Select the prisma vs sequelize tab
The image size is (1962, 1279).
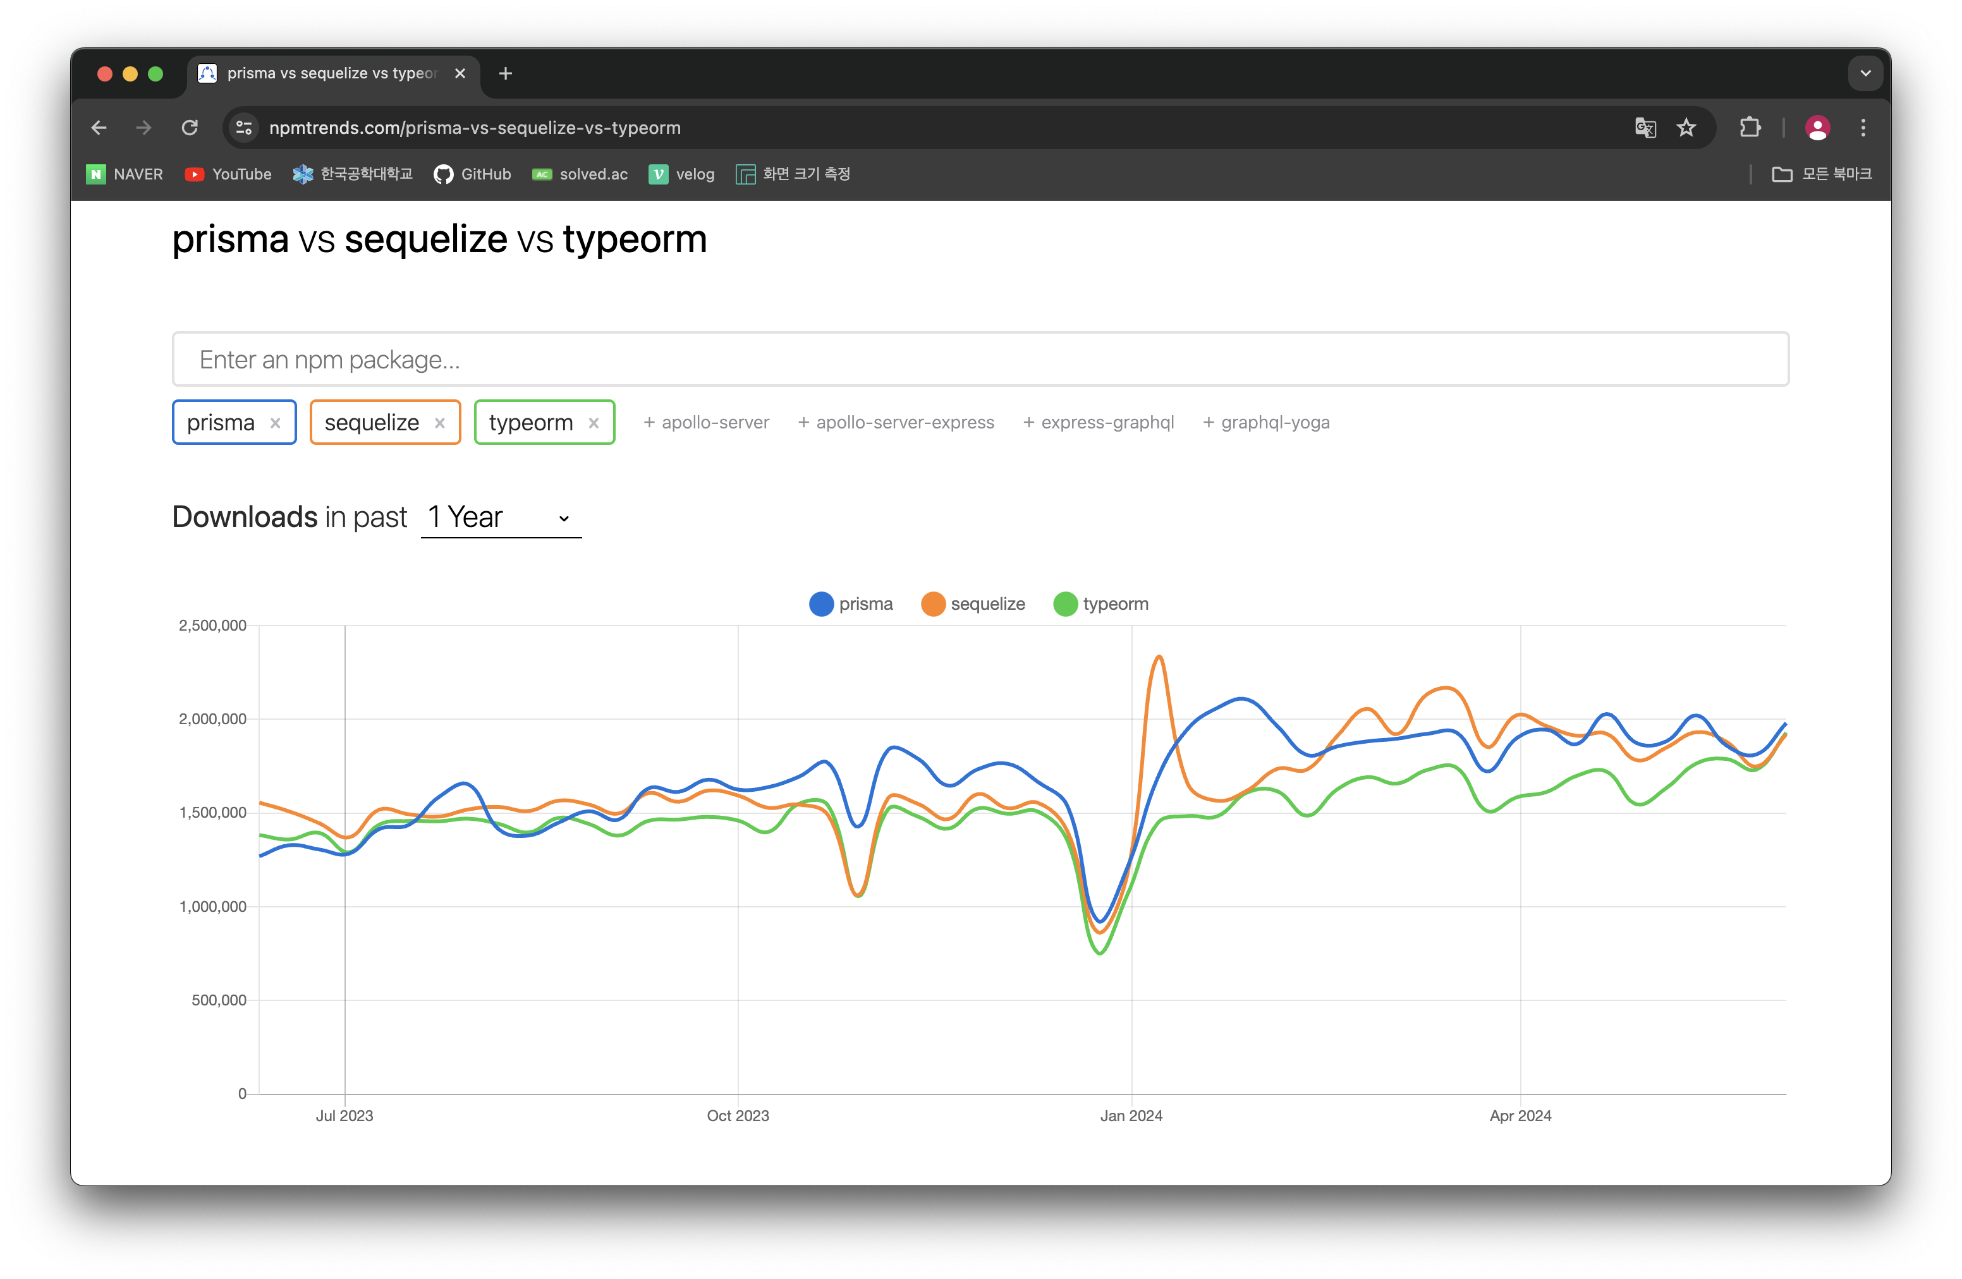pyautogui.click(x=330, y=73)
